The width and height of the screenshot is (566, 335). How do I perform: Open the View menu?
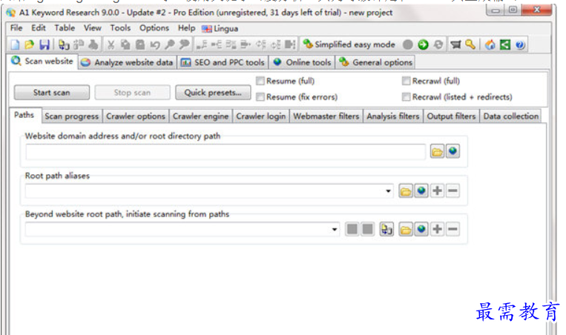(93, 27)
